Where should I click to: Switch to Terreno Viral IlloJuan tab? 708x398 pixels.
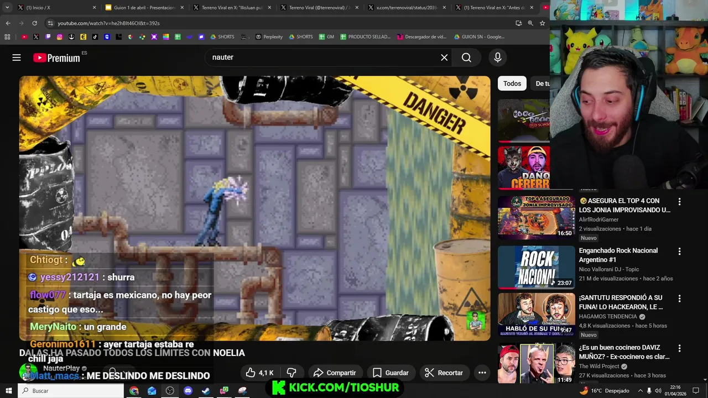pos(231,8)
